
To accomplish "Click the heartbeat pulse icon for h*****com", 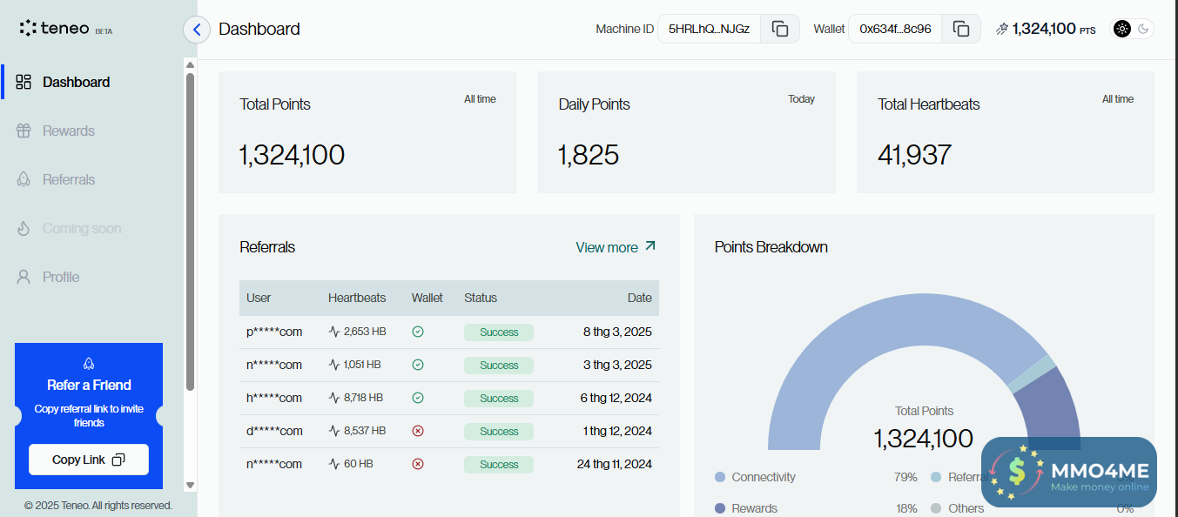I will click(334, 398).
